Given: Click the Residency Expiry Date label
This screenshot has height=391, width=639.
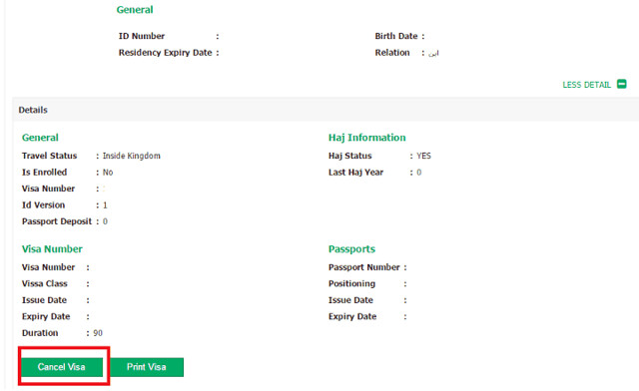Looking at the screenshot, I should pos(165,53).
